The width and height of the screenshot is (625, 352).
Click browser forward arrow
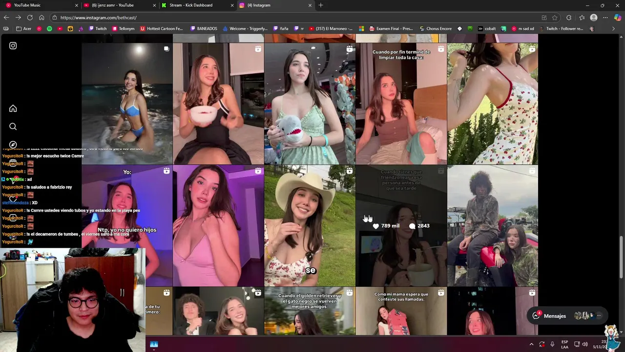pos(18,18)
